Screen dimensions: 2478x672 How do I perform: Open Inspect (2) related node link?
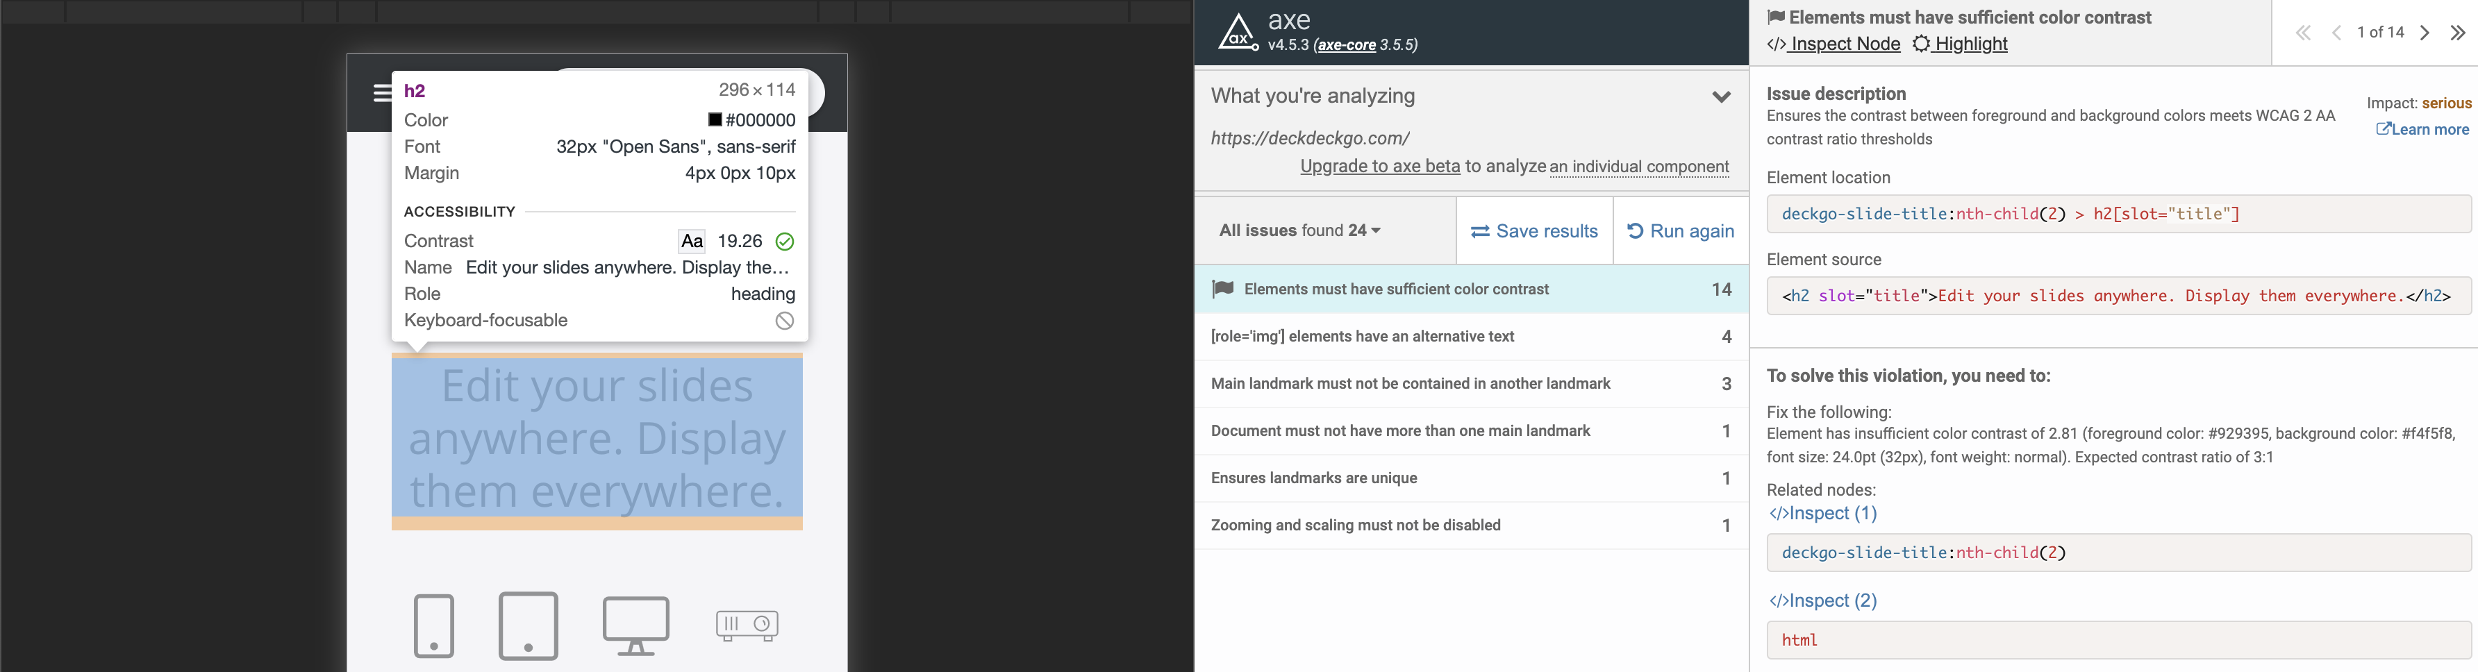pos(1823,601)
